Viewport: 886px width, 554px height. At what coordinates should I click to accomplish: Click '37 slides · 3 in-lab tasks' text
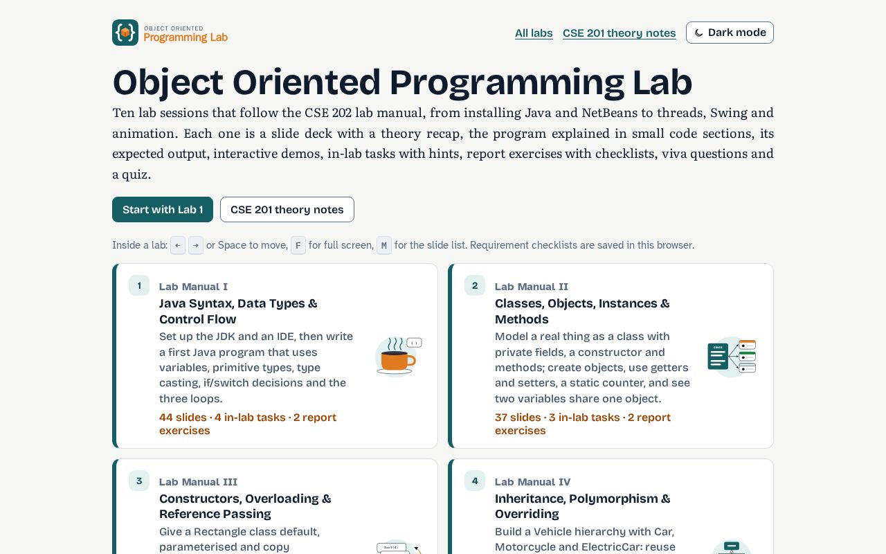pyautogui.click(x=557, y=418)
